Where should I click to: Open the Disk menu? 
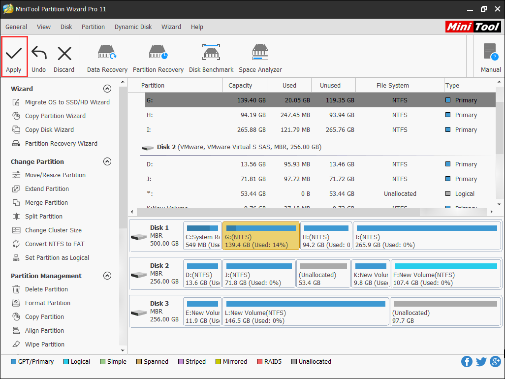tap(66, 27)
